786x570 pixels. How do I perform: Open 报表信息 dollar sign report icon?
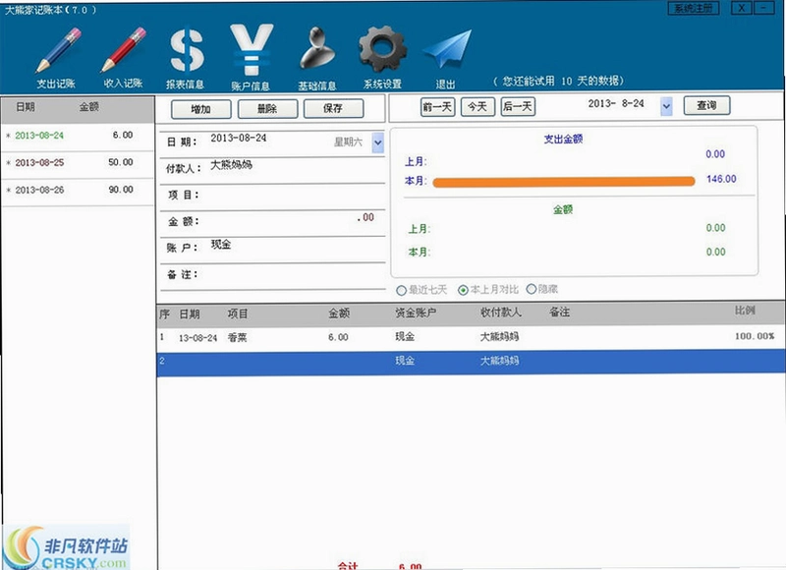click(187, 50)
